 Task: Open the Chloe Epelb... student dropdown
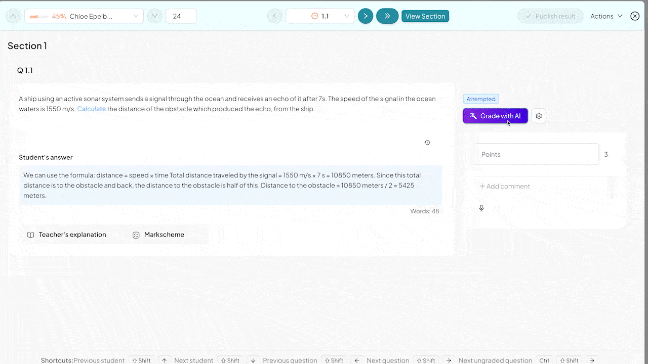point(84,16)
